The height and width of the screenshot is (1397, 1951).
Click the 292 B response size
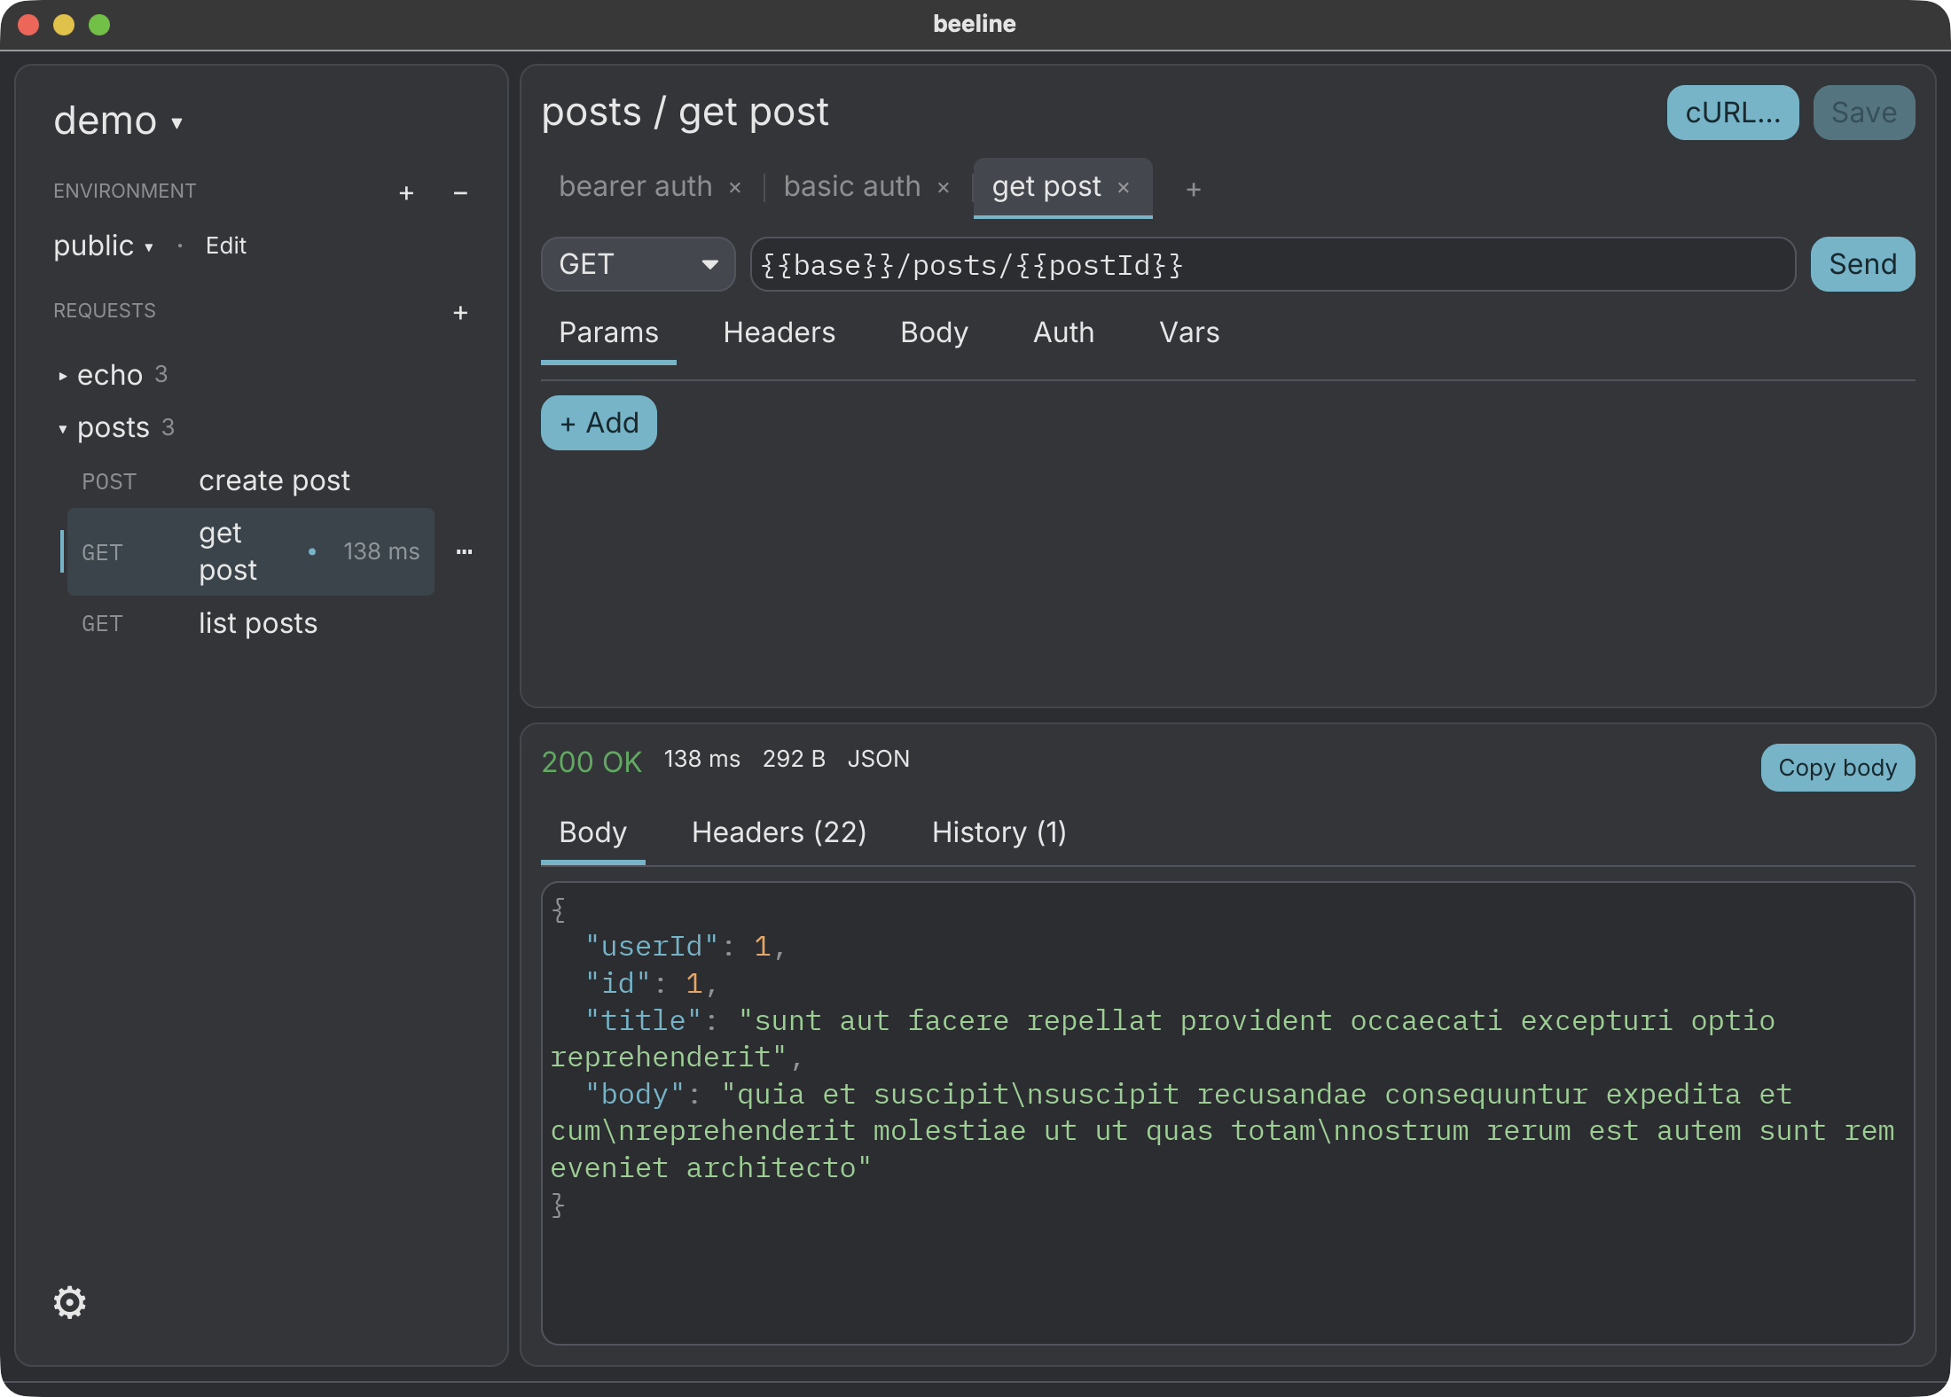point(794,759)
